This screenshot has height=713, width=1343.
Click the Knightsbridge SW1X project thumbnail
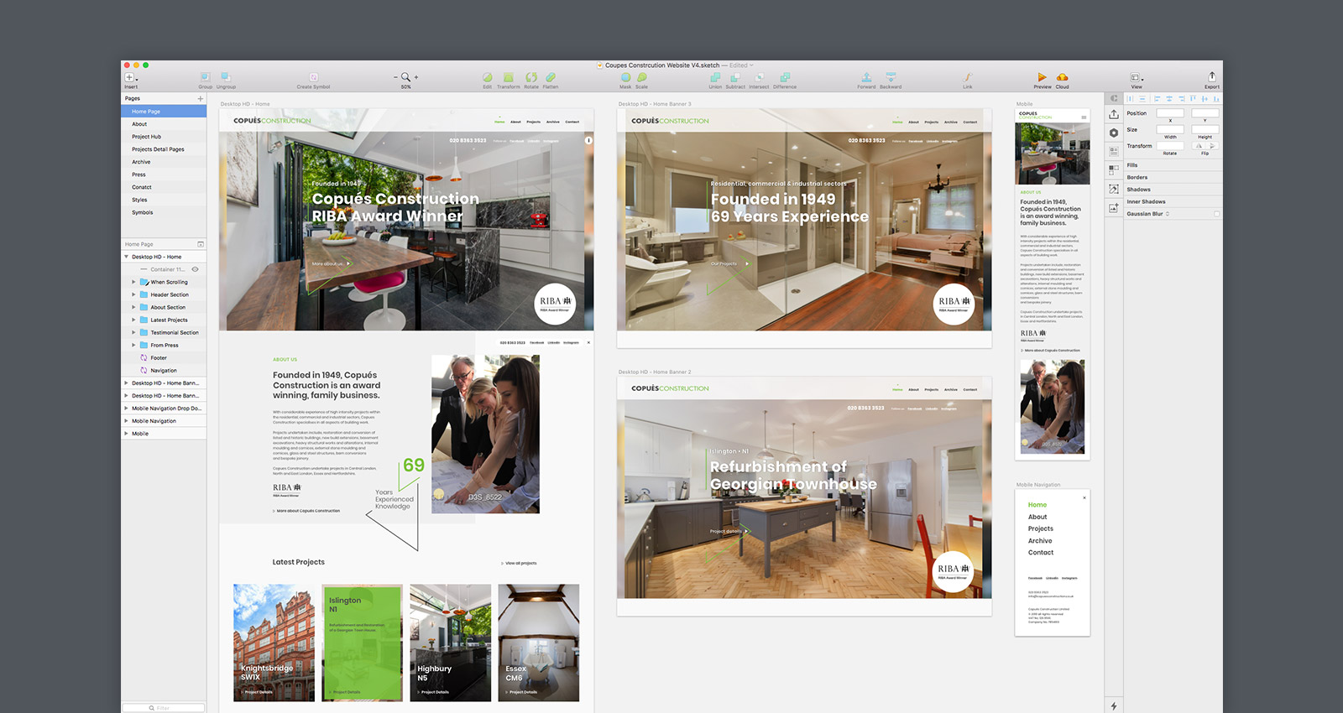click(274, 643)
